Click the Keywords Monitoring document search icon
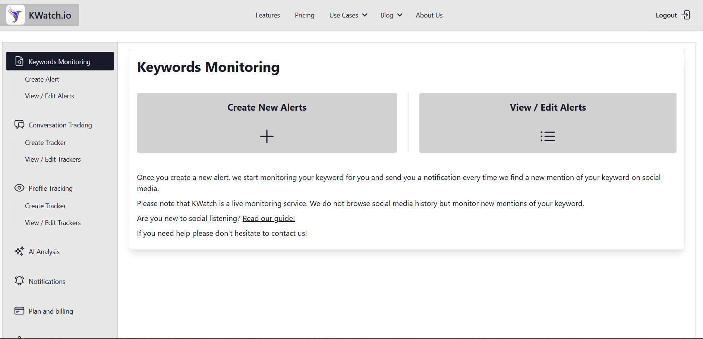 pyautogui.click(x=19, y=61)
